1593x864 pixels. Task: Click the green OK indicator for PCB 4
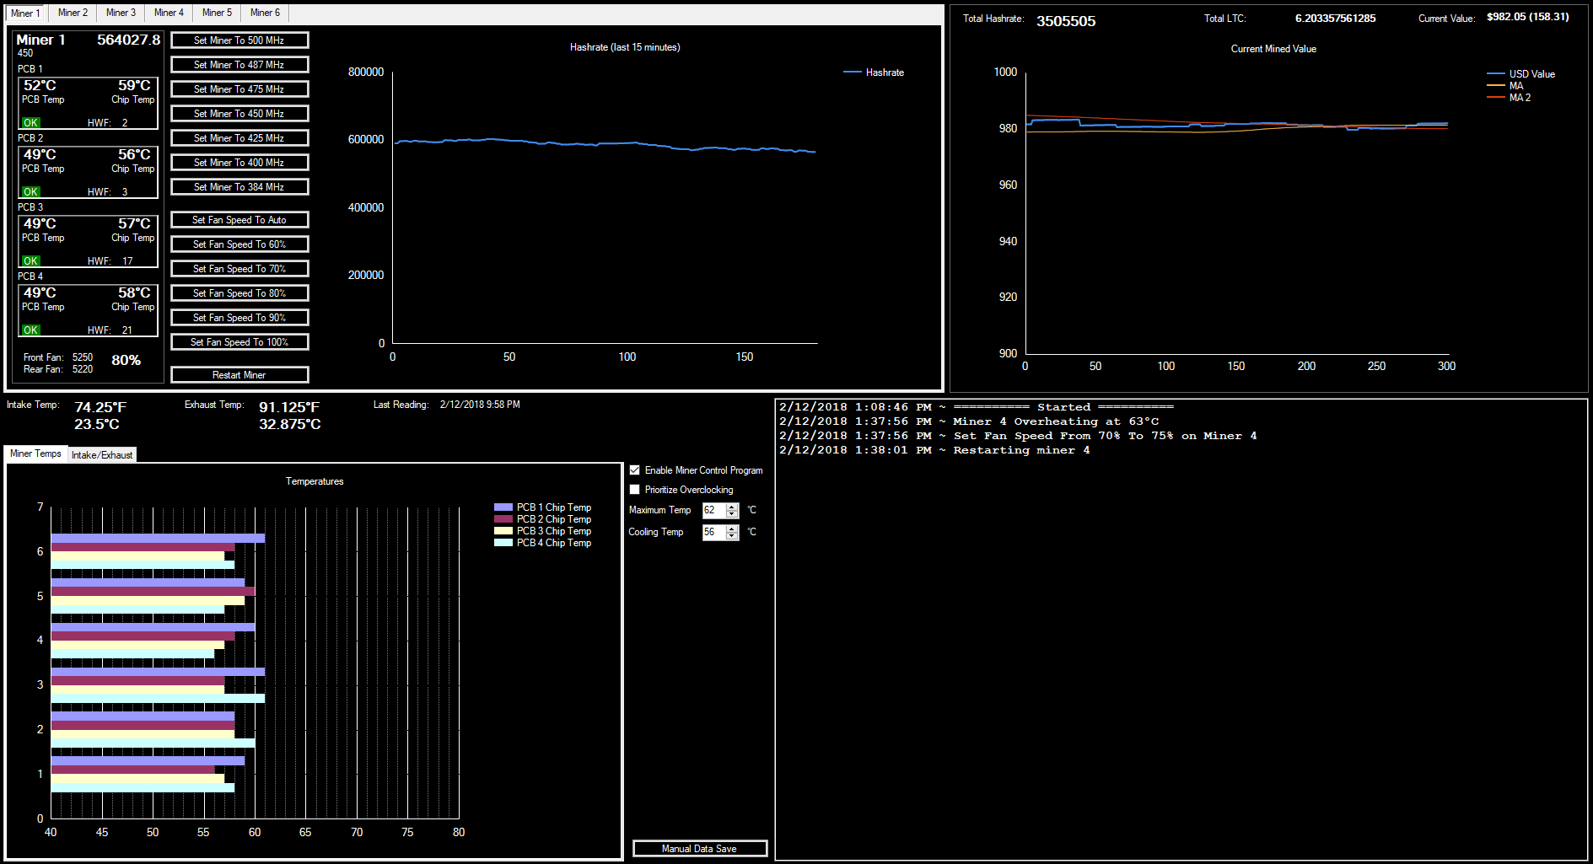coord(31,330)
